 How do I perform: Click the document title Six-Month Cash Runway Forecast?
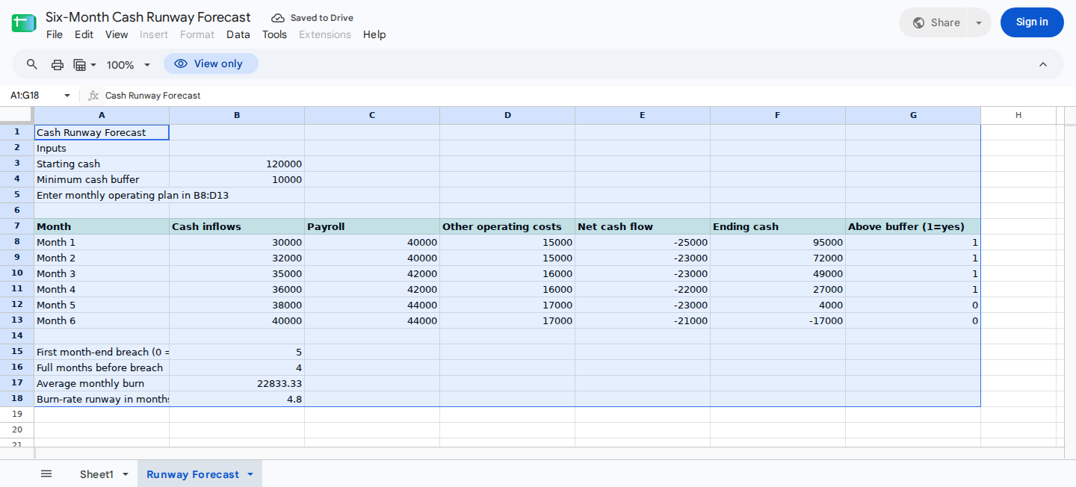148,17
